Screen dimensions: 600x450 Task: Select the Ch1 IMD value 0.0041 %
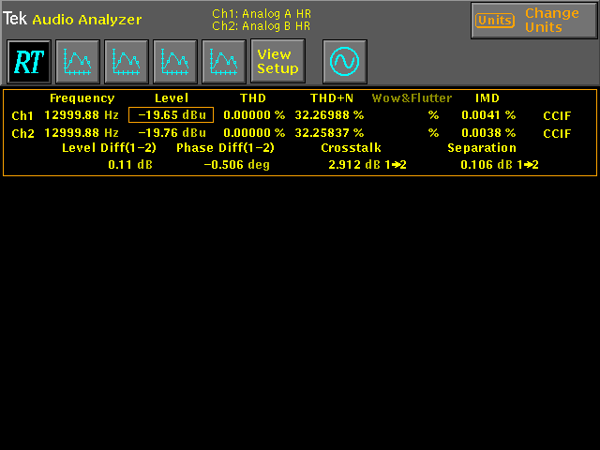pyautogui.click(x=487, y=115)
